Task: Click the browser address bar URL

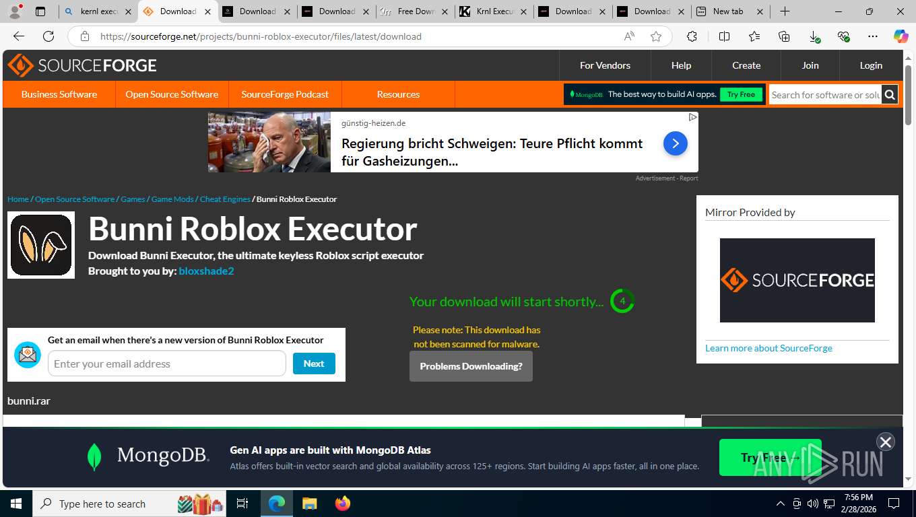Action: point(261,36)
